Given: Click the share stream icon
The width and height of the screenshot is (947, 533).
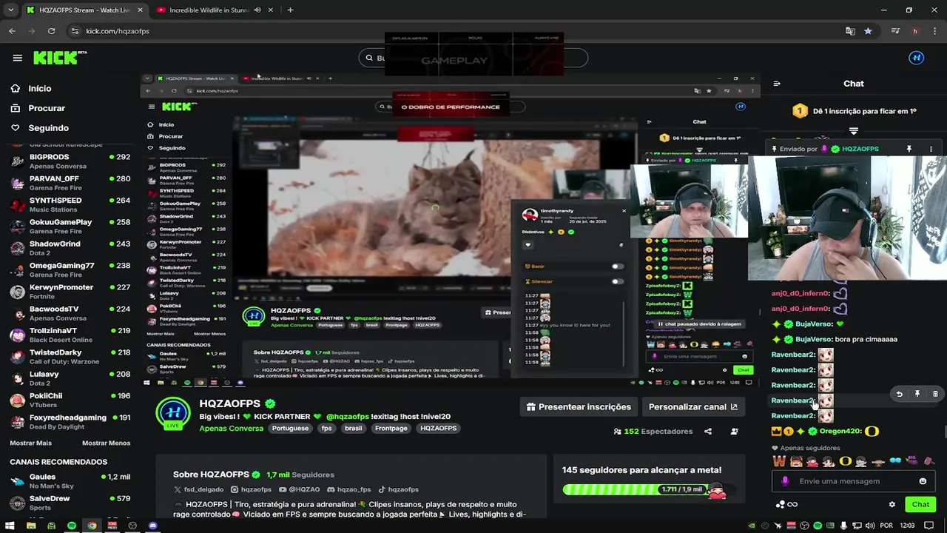Looking at the screenshot, I should tap(708, 431).
